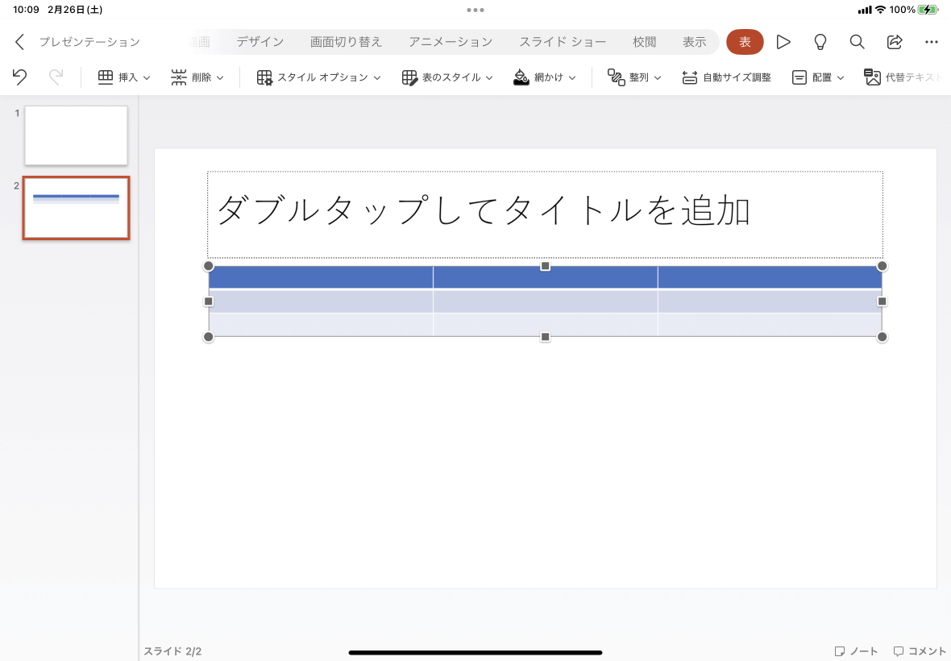Screen dimensions: 951x661
Task: Go back to the presentation list
Action: click(x=19, y=42)
